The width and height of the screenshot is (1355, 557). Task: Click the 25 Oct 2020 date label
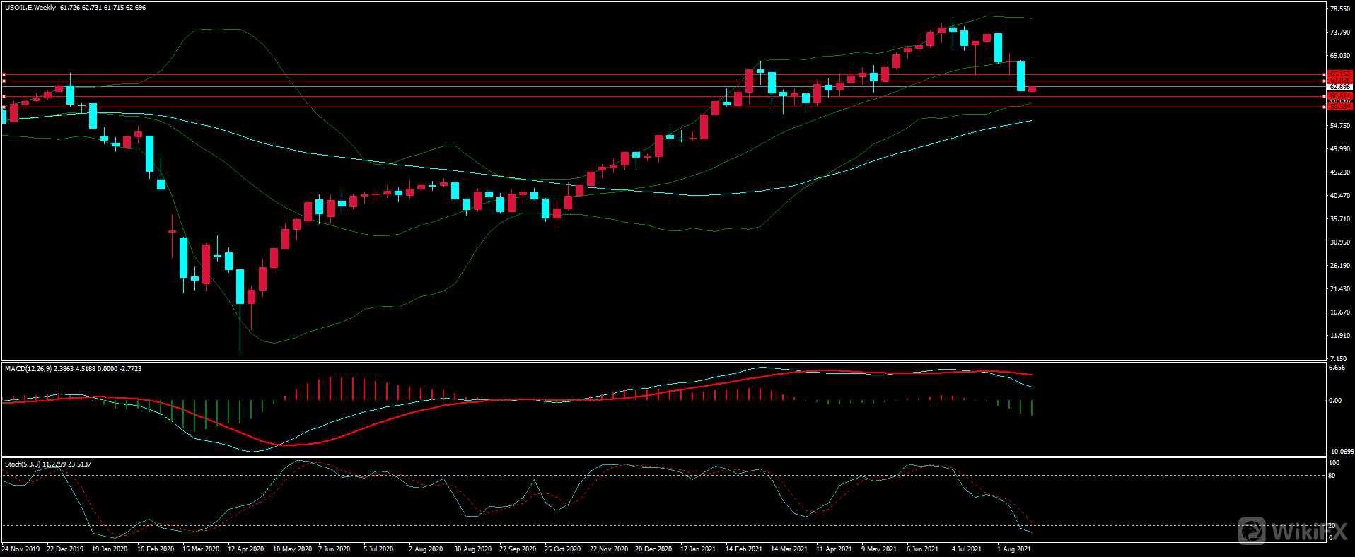(x=562, y=549)
